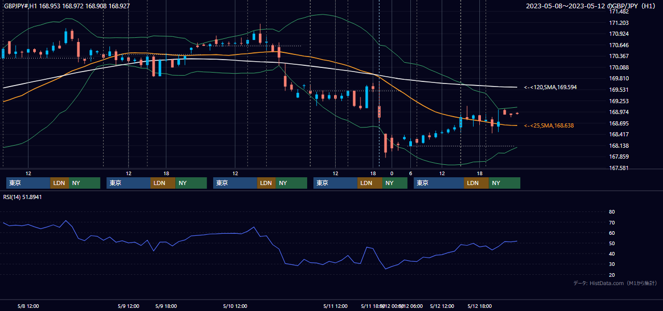Click price axis value 171.203

coord(619,23)
